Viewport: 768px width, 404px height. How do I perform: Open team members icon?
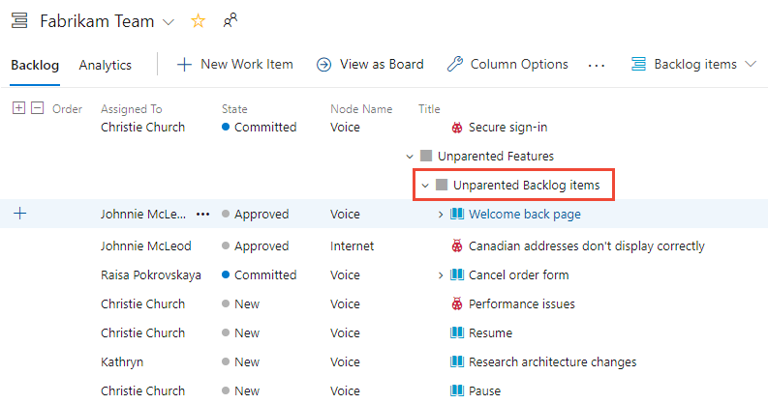coord(230,20)
